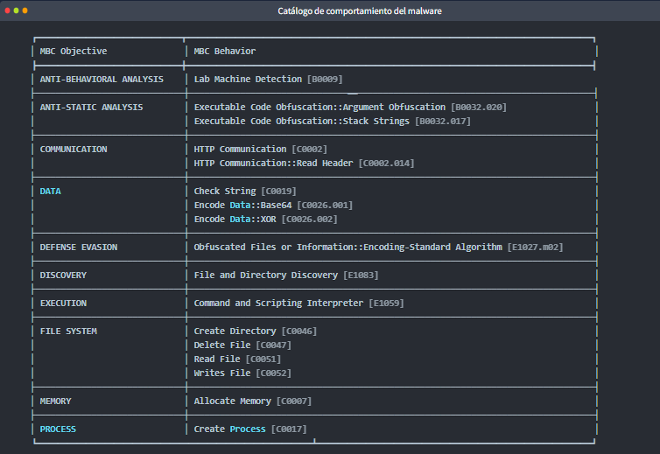Image resolution: width=660 pixels, height=454 pixels.
Task: Click the 'Create Directory' behavior text
Action: pyautogui.click(x=235, y=332)
